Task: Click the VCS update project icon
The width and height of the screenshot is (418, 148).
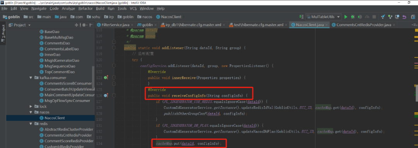Action: 383,17
